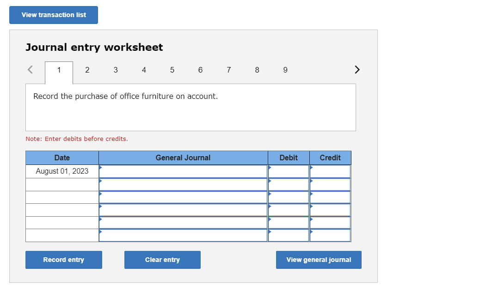Click last row Debit amount field
Screen dimensions: 486x304
[x=289, y=235]
